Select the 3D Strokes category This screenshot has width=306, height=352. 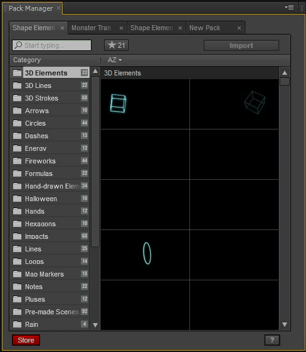(50, 98)
